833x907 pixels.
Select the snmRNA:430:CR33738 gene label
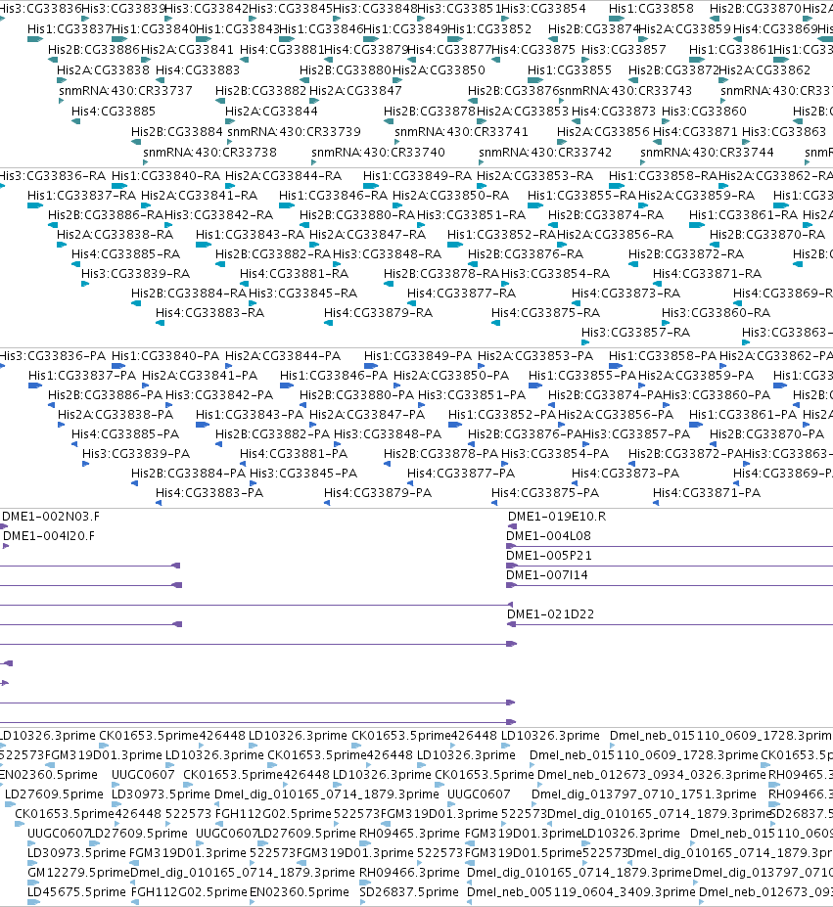pos(209,152)
